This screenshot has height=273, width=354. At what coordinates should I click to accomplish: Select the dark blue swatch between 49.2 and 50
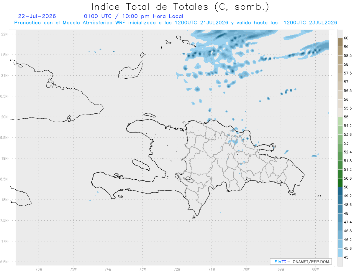click(340, 191)
